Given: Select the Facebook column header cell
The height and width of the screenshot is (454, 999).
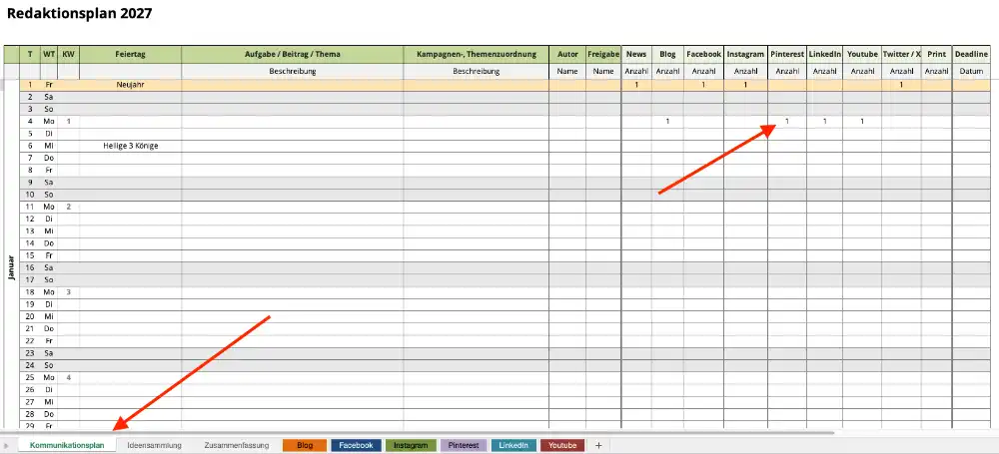Looking at the screenshot, I should [704, 54].
